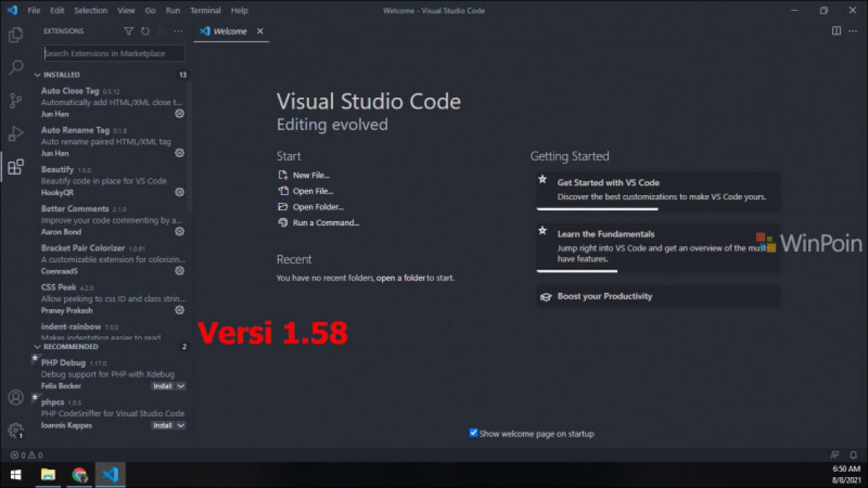Screen dimensions: 868x488
Task: Open the Accounts icon
Action: (x=16, y=397)
